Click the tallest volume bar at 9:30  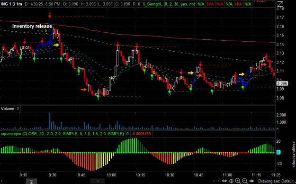tap(50, 120)
